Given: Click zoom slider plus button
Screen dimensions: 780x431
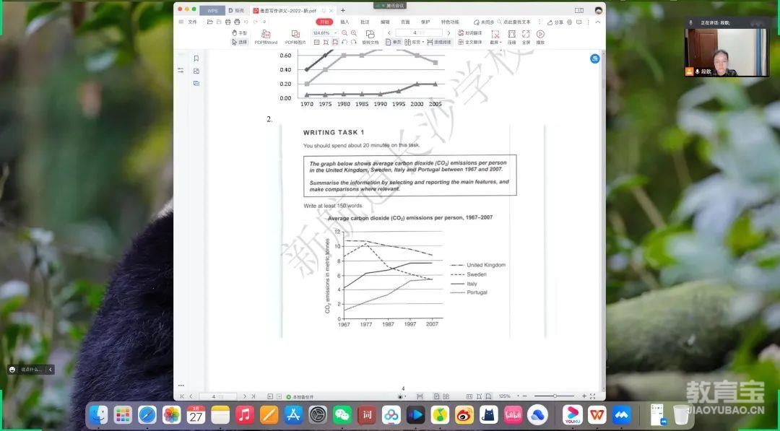Looking at the screenshot, I should [584, 396].
